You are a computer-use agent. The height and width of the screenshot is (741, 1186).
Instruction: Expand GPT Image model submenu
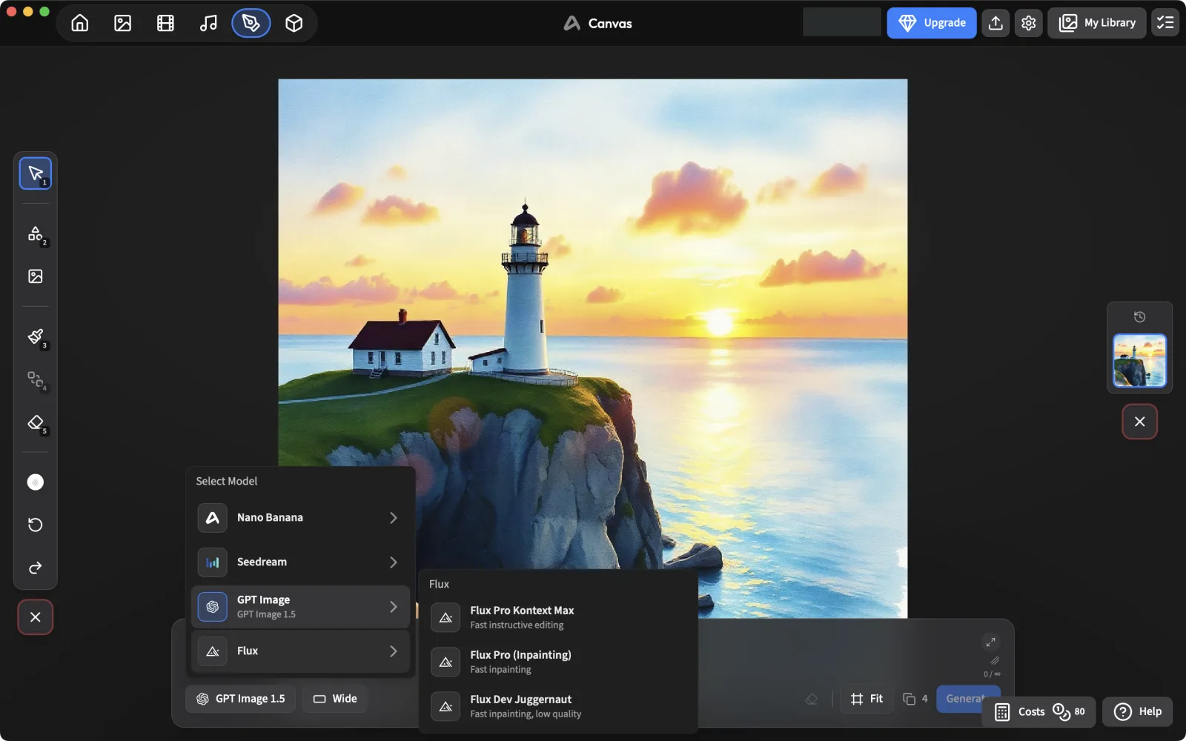click(300, 607)
